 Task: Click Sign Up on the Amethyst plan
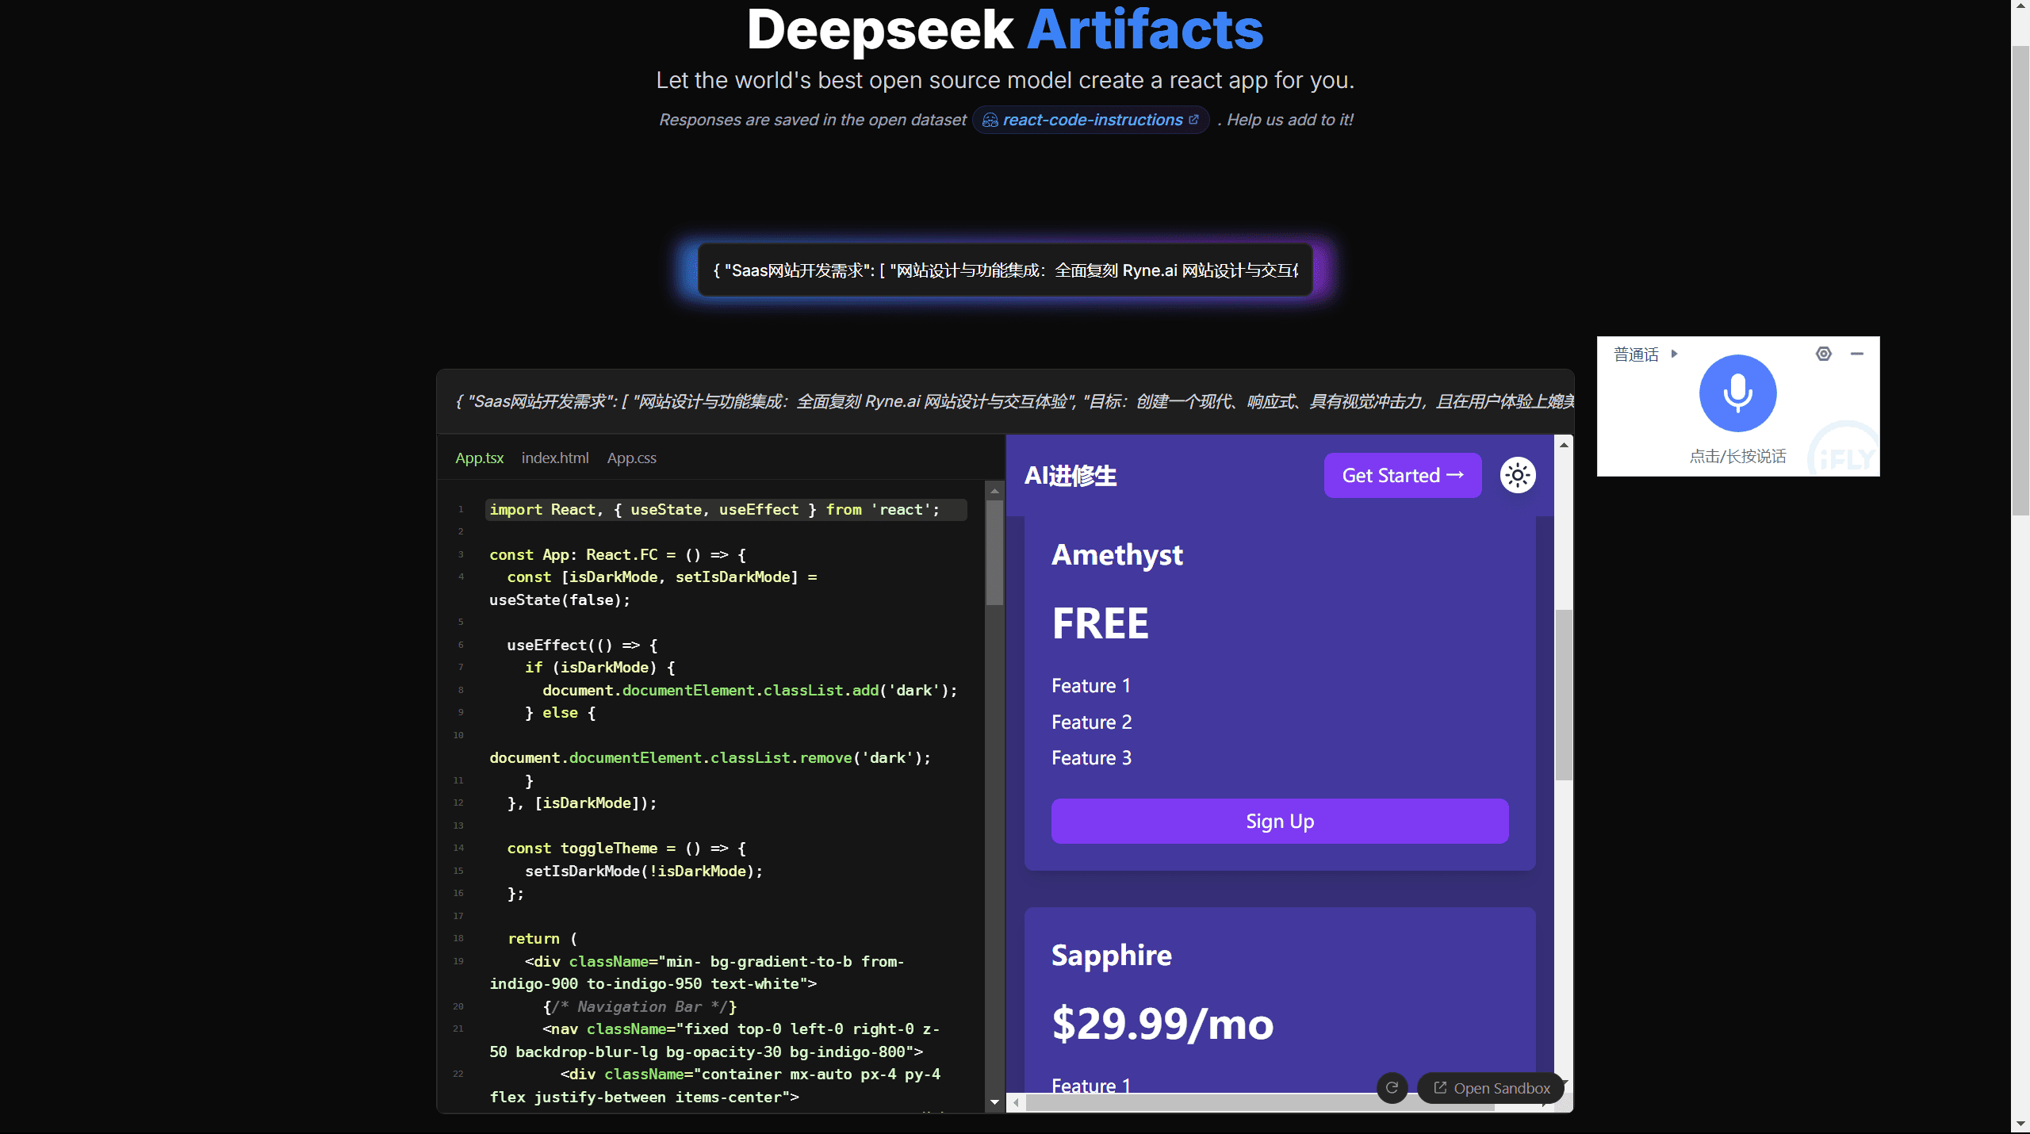coord(1280,821)
